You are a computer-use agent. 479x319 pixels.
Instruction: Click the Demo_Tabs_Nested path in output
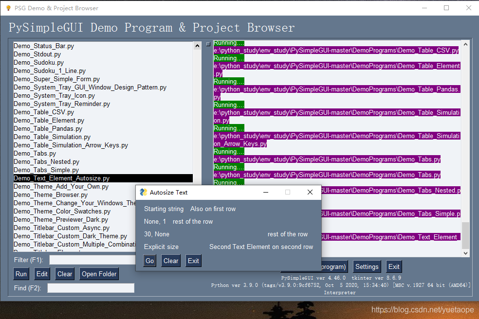(x=391, y=191)
